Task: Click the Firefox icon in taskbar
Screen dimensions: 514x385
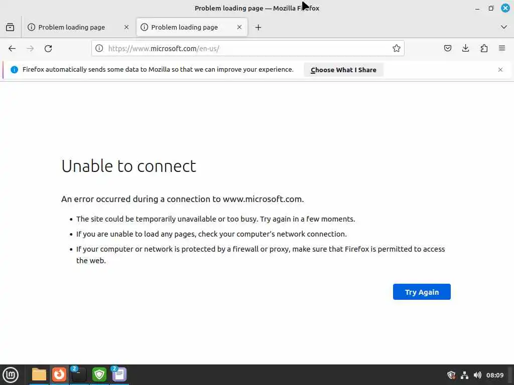Action: click(59, 374)
